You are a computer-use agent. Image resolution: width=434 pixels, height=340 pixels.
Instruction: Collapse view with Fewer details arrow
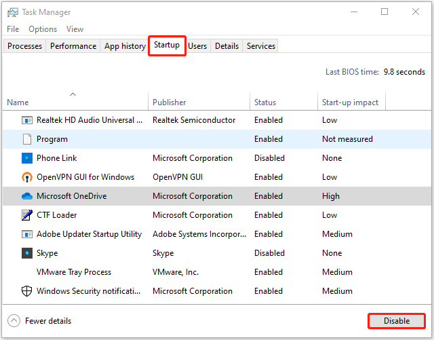pos(14,321)
